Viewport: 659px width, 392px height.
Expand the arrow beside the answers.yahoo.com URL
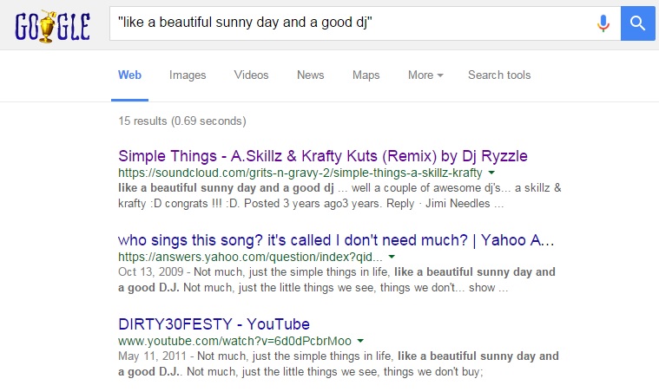(392, 258)
